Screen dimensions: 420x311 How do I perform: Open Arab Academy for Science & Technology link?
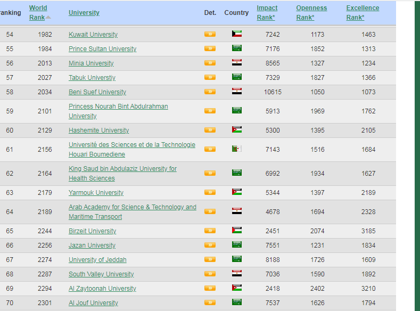[x=132, y=207]
